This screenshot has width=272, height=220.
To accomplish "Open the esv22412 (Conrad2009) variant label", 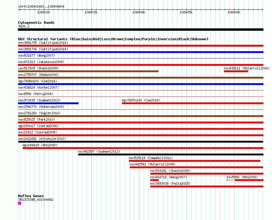I will pyautogui.click(x=38, y=132).
